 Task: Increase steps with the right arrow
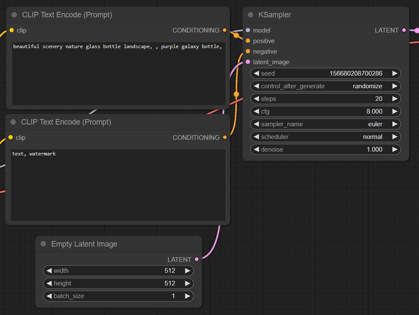(x=395, y=99)
